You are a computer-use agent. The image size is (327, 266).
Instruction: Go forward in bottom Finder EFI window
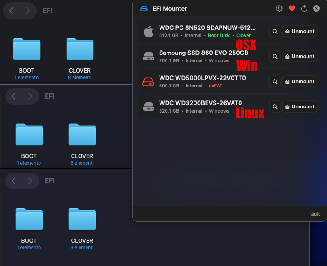[30, 181]
